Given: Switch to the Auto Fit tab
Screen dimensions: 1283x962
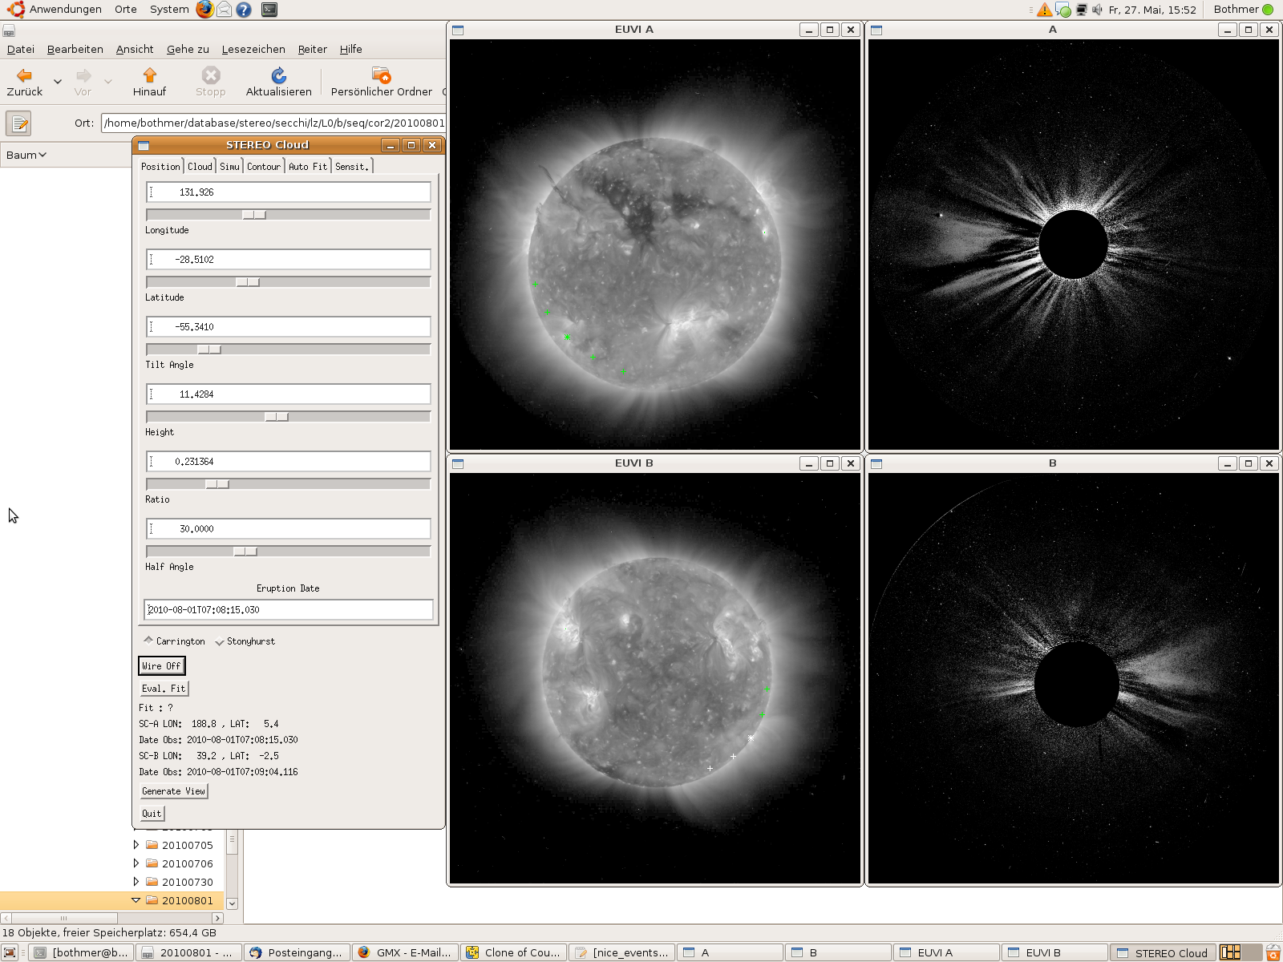Looking at the screenshot, I should [x=308, y=166].
